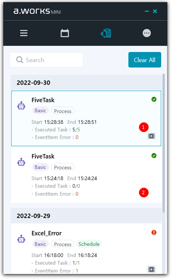Open the calendar schedule tab
Screen dimensions: 172x279
point(65,33)
